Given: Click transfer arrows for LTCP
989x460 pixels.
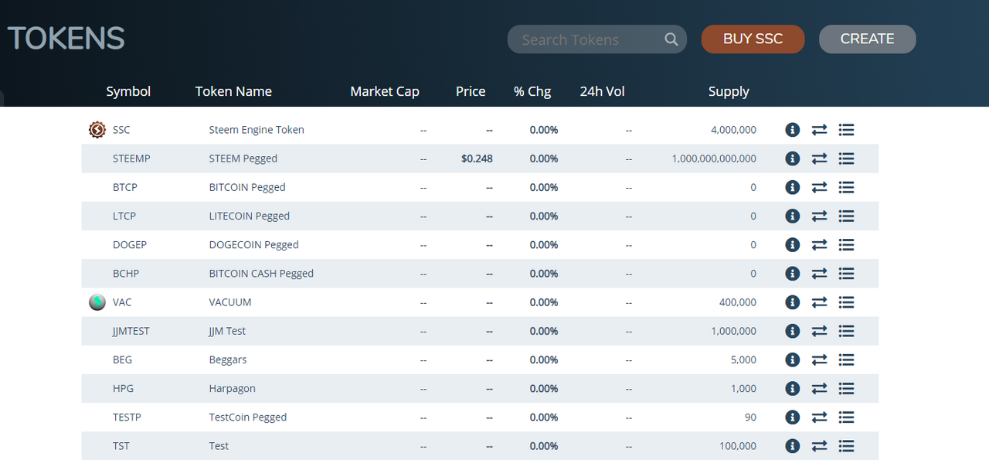Looking at the screenshot, I should click(x=819, y=216).
